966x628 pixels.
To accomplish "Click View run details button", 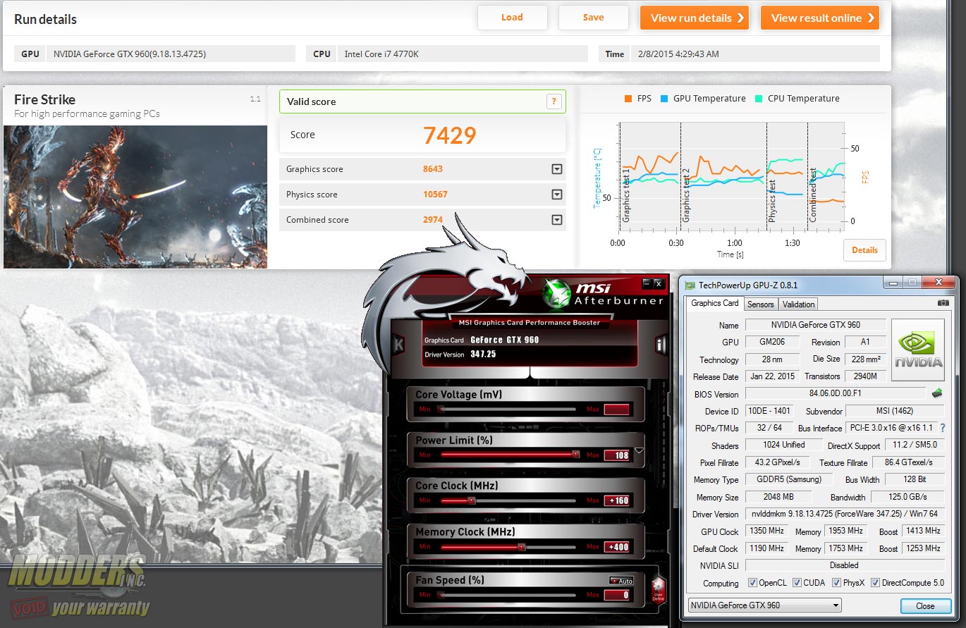I will pos(695,18).
